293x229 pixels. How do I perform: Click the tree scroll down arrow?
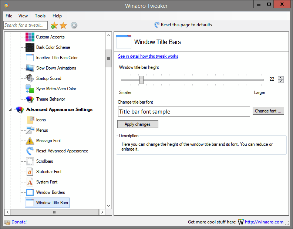[108, 206]
